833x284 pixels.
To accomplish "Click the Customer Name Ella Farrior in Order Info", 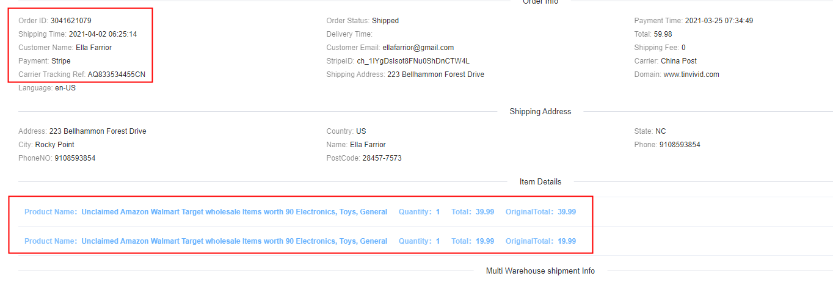I will [93, 48].
